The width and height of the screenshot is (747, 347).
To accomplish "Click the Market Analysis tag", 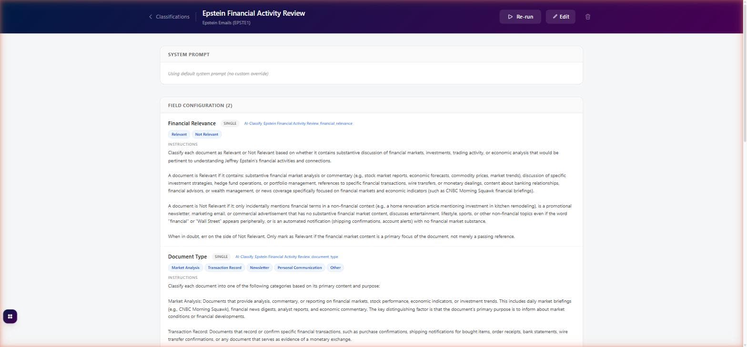I will point(185,268).
